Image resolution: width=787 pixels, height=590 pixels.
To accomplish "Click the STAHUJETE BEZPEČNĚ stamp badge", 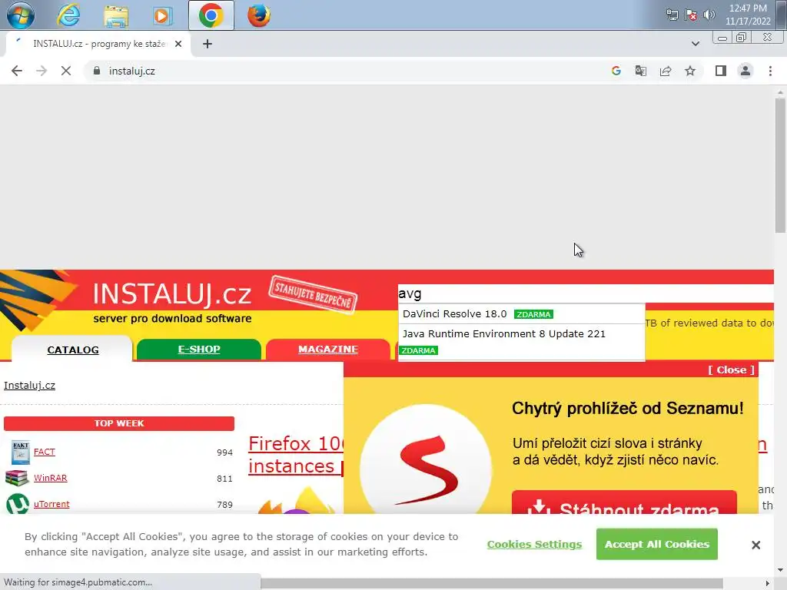I will (x=314, y=294).
